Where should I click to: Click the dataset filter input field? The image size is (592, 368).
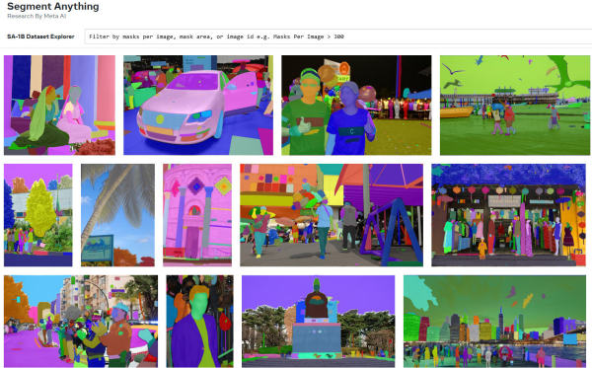pos(338,37)
